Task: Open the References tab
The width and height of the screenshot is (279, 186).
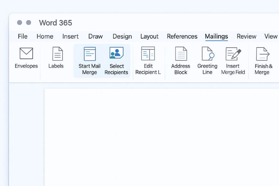Action: [182, 36]
